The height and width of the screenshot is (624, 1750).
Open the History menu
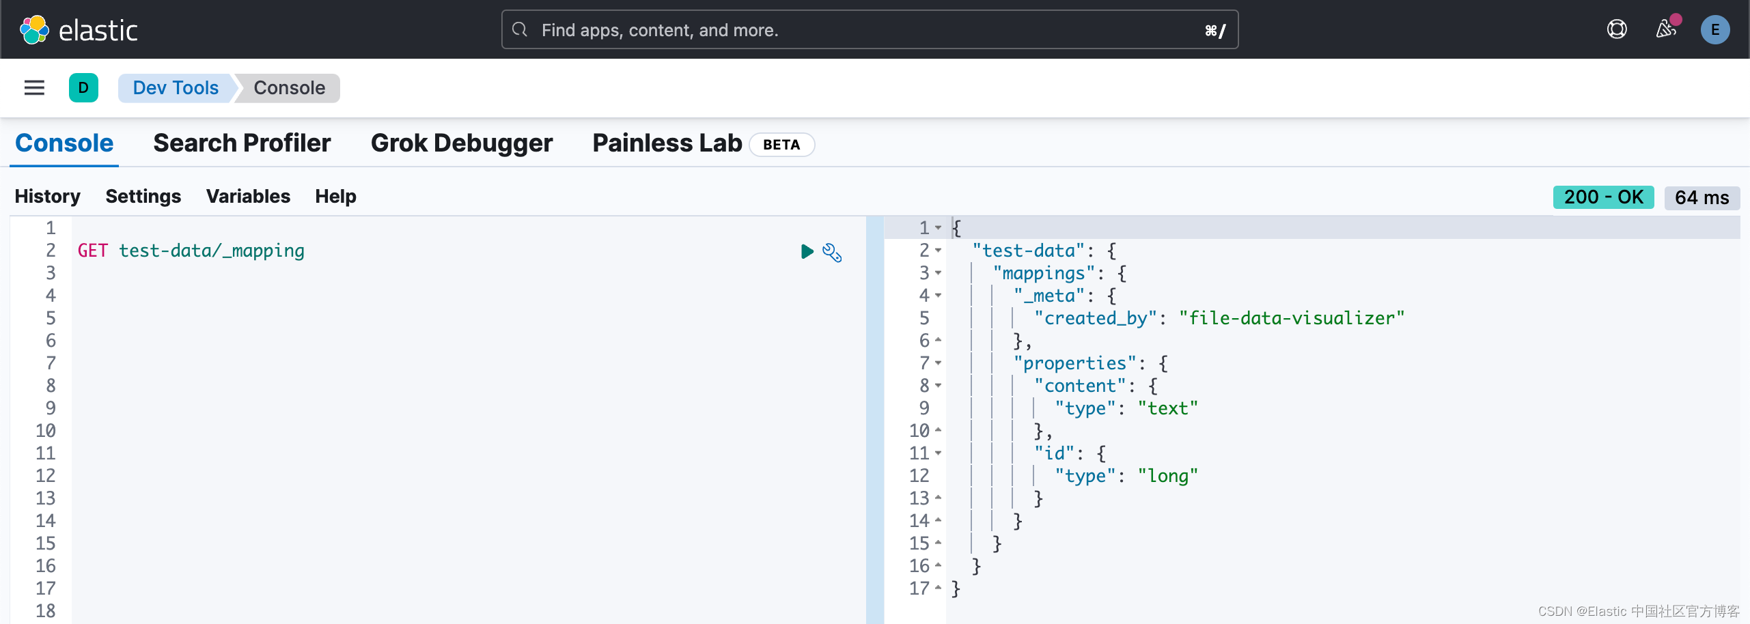(46, 197)
